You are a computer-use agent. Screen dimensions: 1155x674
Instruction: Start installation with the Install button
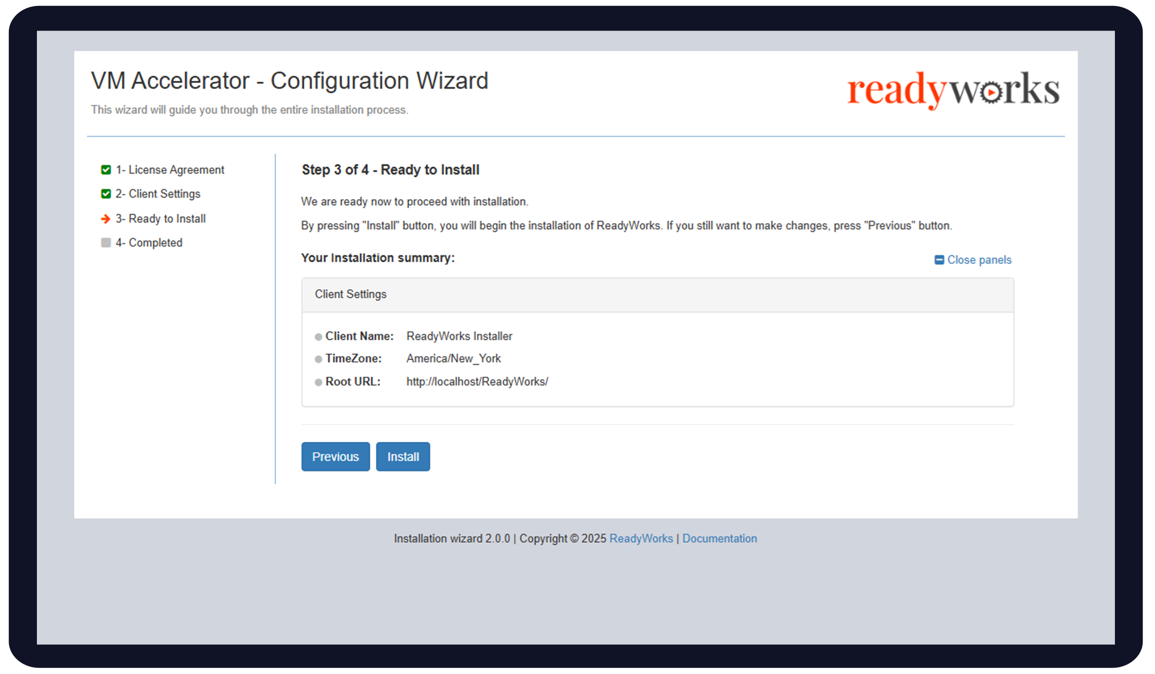403,456
